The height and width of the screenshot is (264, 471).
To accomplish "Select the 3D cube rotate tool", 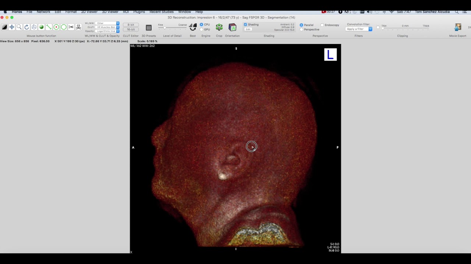I will coord(34,27).
